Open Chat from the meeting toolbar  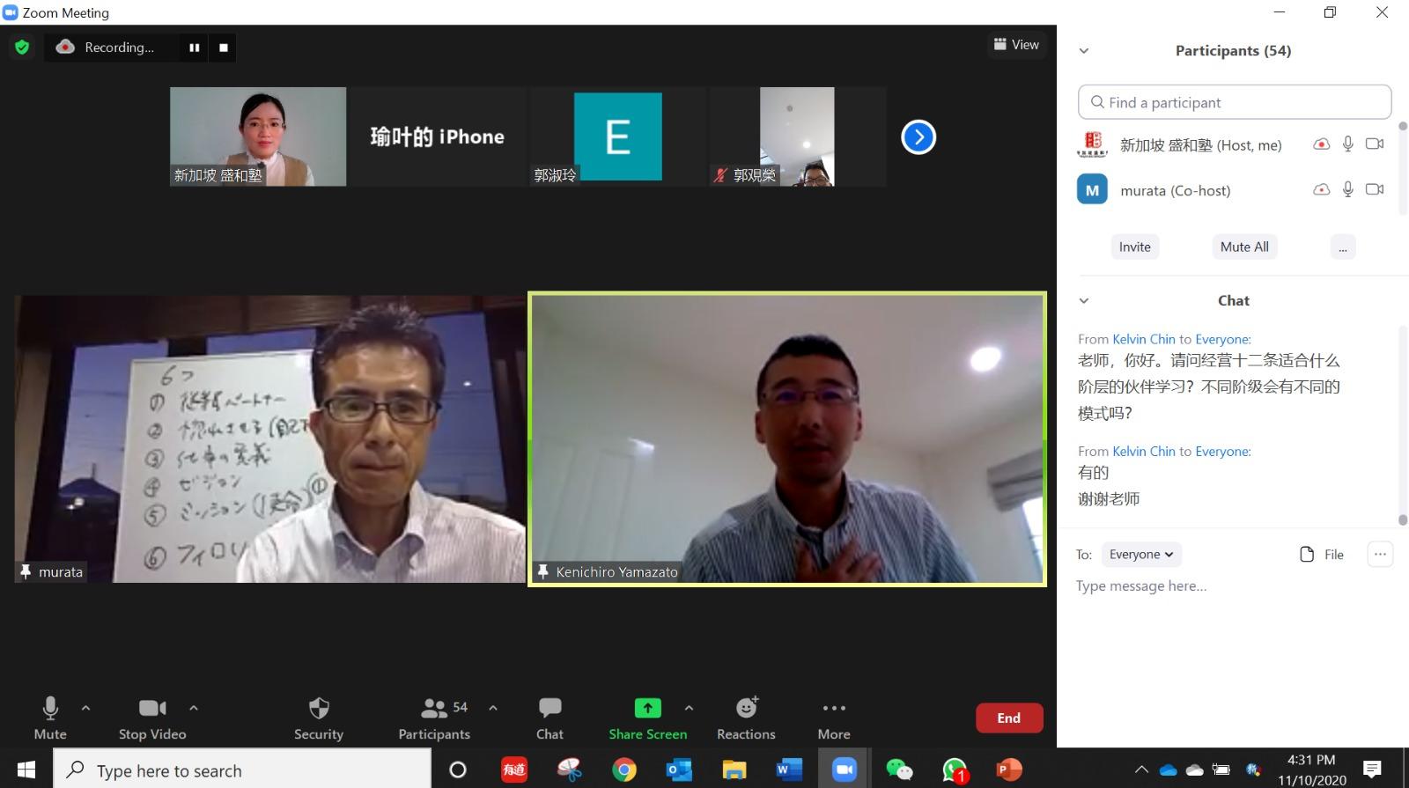(x=550, y=718)
